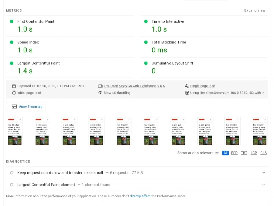This screenshot has width=274, height=206.
Task: Filter audits by TBT
Action: (244, 153)
